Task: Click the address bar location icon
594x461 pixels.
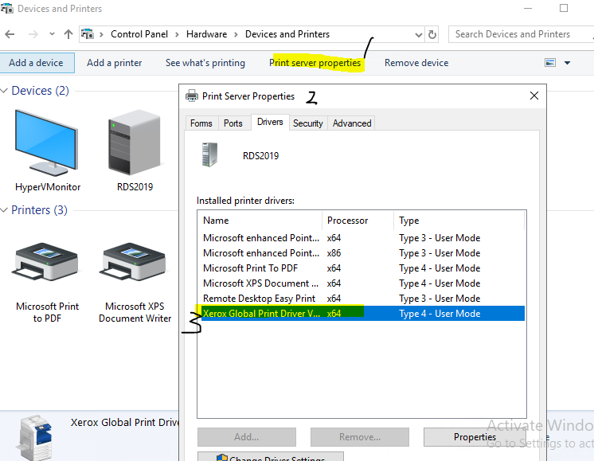Action: click(x=88, y=34)
